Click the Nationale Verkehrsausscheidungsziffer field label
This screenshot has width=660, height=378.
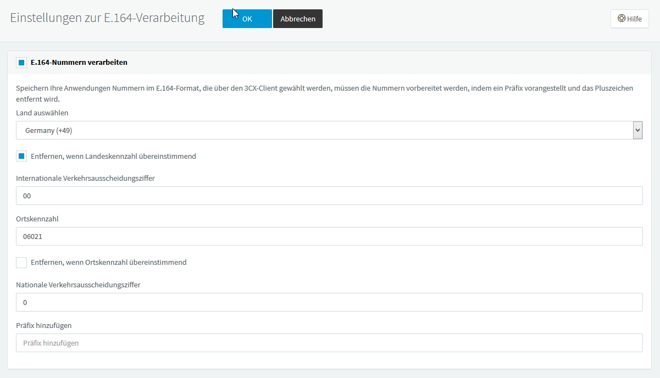coord(78,285)
